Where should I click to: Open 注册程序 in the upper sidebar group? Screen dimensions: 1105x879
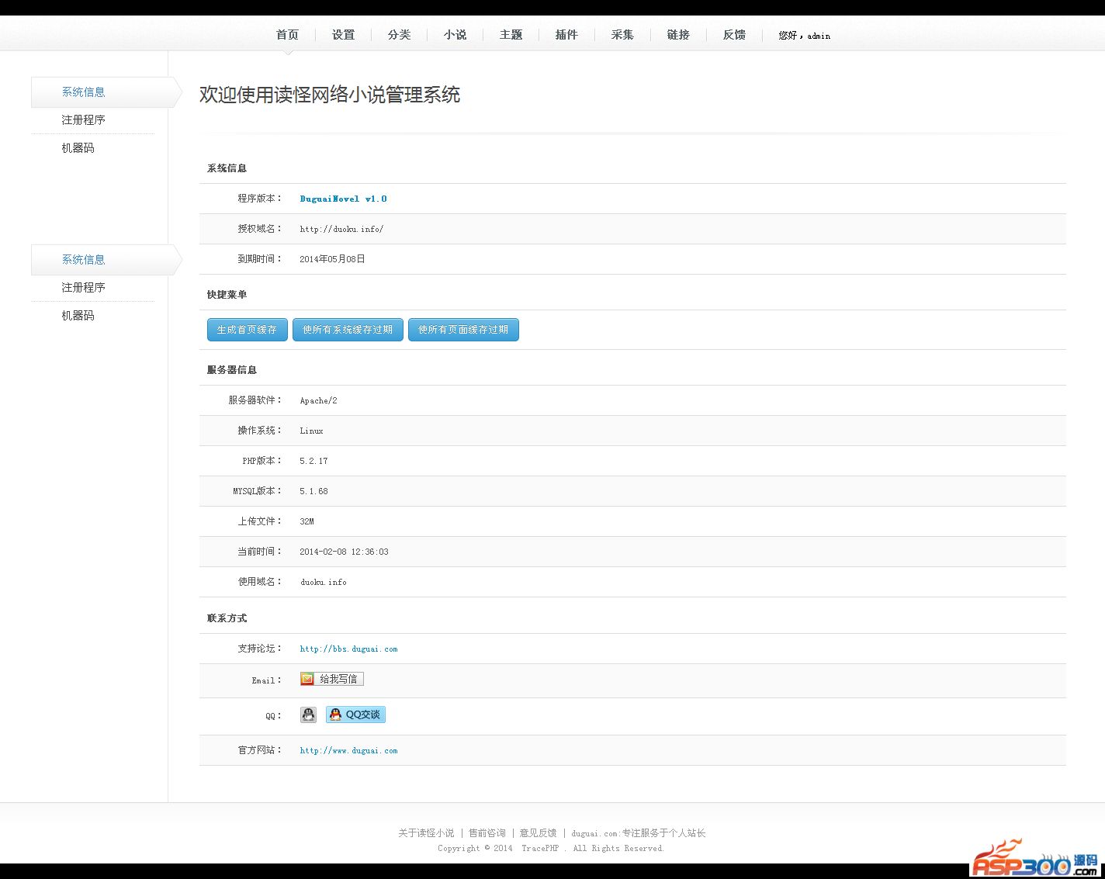tap(83, 120)
